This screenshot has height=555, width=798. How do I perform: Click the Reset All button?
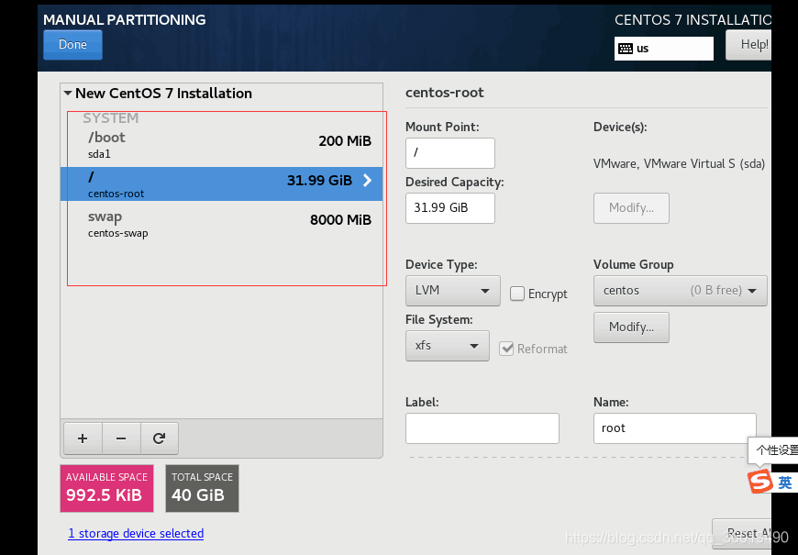tap(741, 533)
